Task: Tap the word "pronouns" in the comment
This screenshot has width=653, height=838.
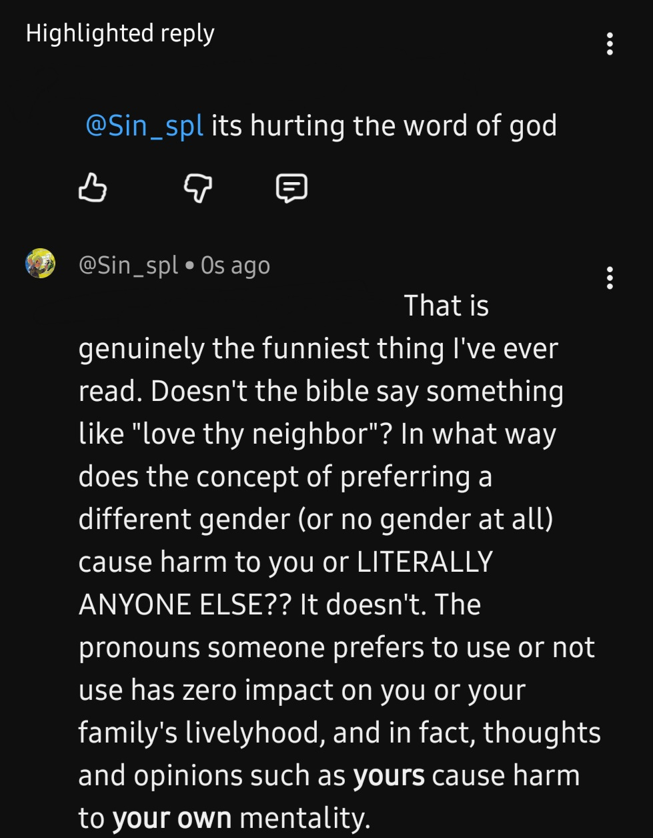Action: pos(139,647)
